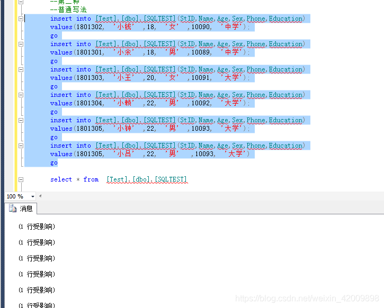Switch to the 消息 tab
The height and width of the screenshot is (308, 384).
click(21, 209)
